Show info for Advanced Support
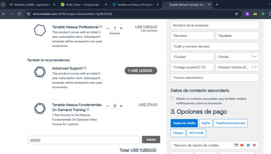271x154 pixels. click(x=85, y=68)
